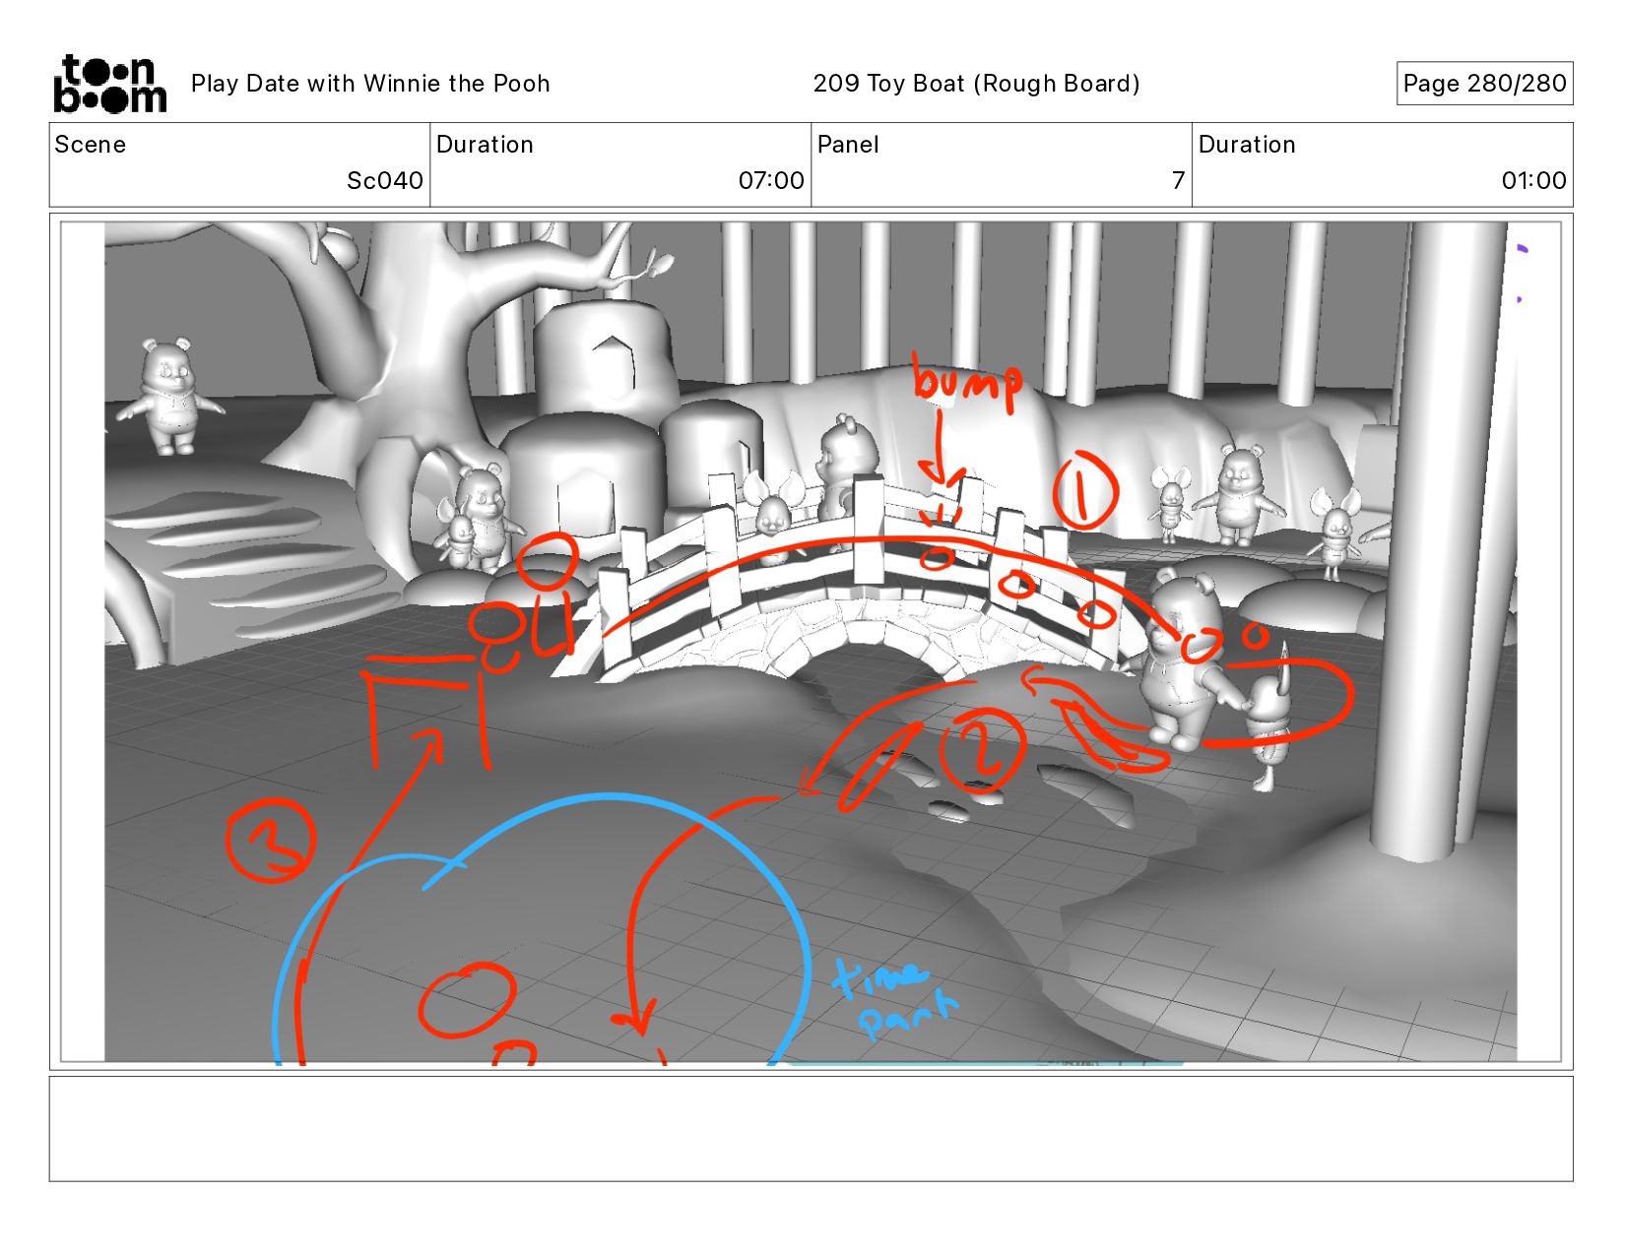Click the 'Duration' label next to Scene
The width and height of the screenshot is (1625, 1255).
pos(485,145)
